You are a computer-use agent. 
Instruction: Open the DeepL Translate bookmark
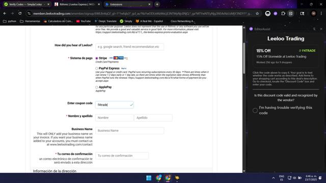tap(105, 21)
